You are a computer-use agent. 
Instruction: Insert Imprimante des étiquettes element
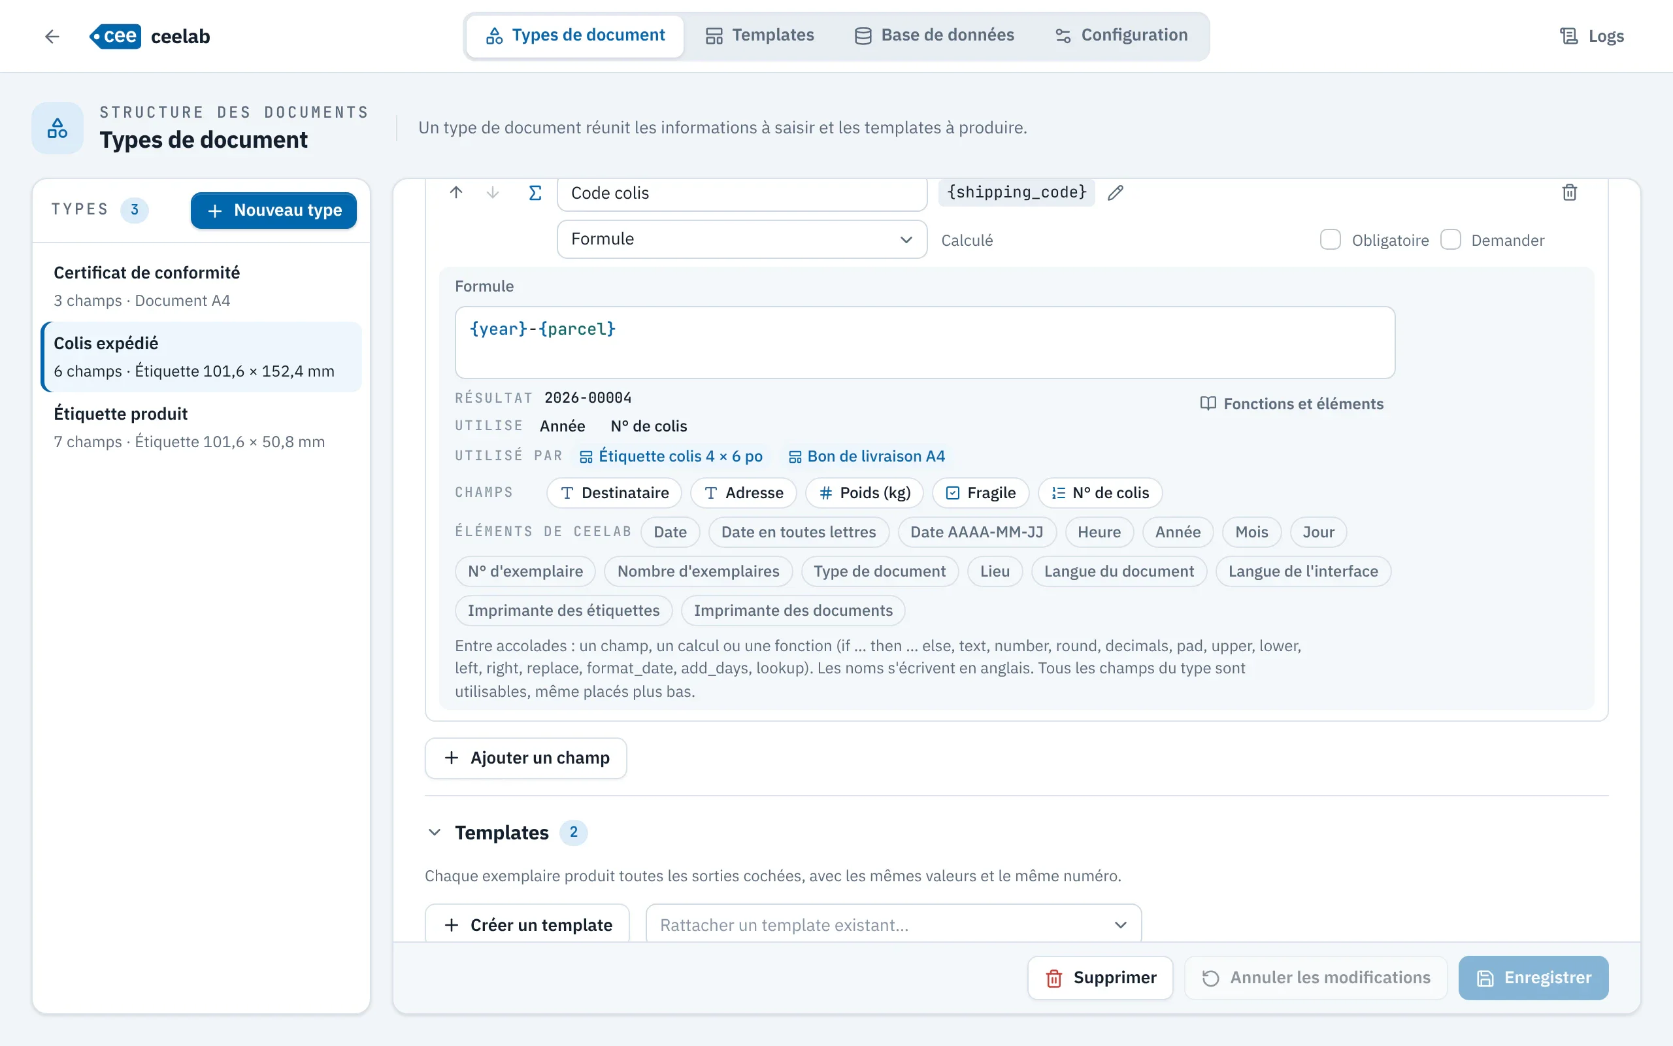point(563,610)
